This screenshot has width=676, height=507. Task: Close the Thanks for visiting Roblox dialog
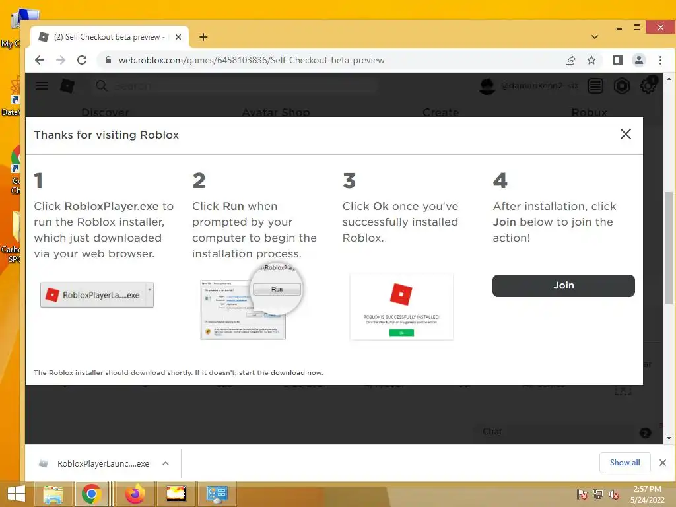626,134
